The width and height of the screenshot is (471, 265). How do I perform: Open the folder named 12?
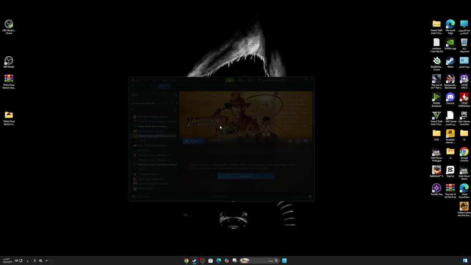(x=464, y=135)
